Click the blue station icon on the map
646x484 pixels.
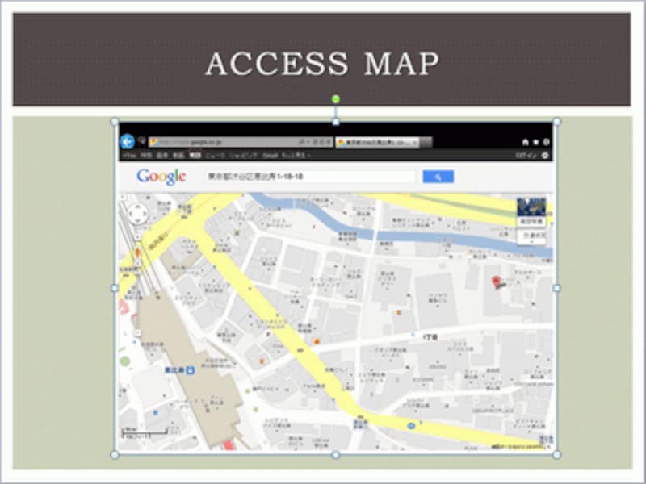pyautogui.click(x=190, y=370)
